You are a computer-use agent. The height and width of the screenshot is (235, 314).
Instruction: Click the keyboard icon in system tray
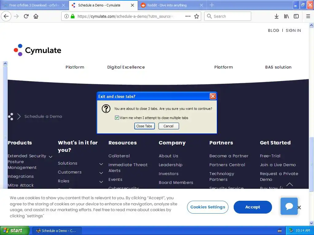click(280, 231)
